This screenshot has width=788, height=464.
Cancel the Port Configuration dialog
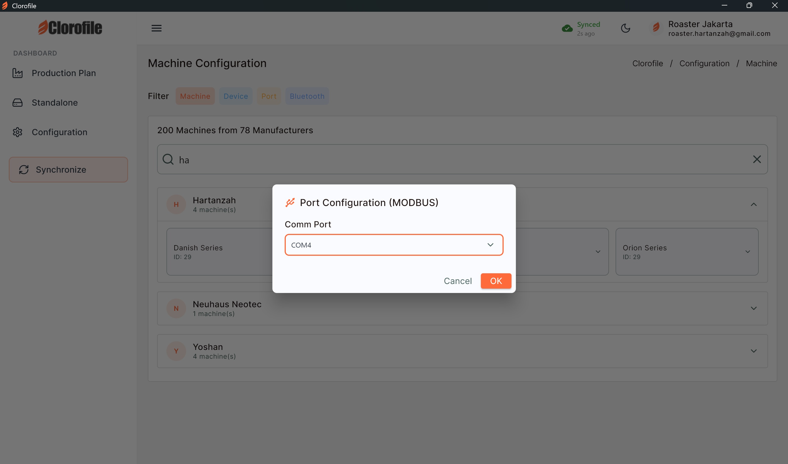[x=458, y=281]
